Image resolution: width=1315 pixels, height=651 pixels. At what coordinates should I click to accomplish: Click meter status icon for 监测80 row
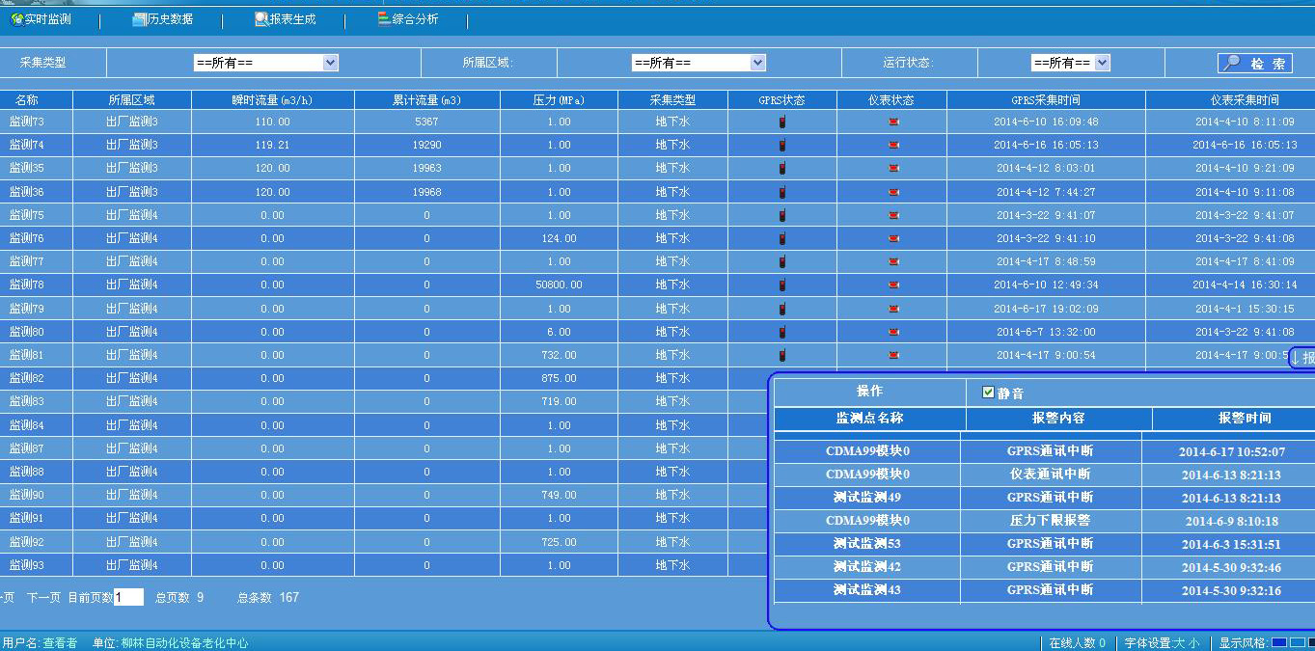893,332
